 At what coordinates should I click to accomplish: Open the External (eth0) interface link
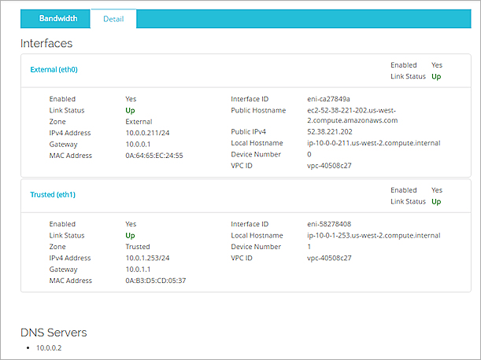pos(54,69)
